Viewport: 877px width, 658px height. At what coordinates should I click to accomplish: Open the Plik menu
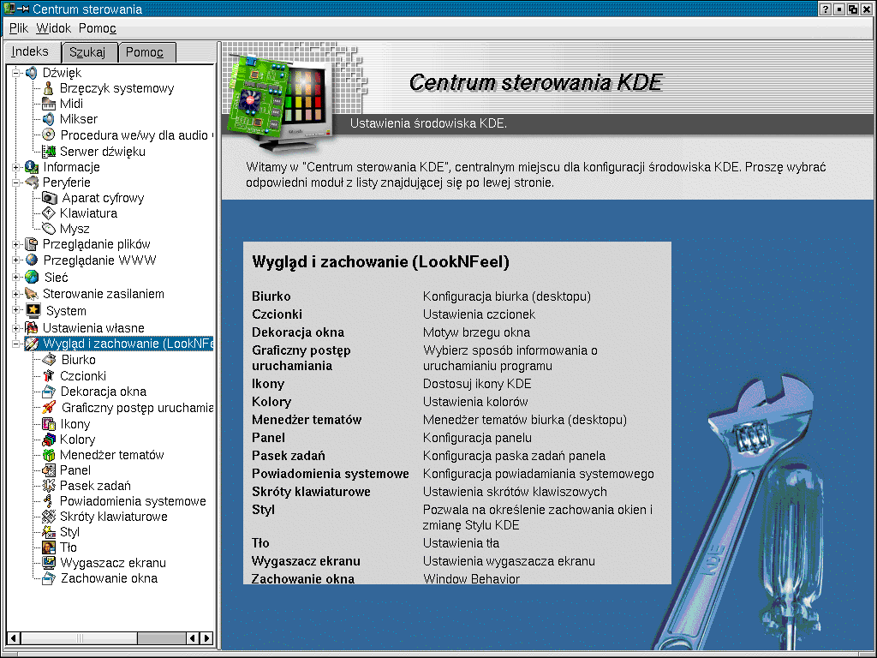pos(19,28)
